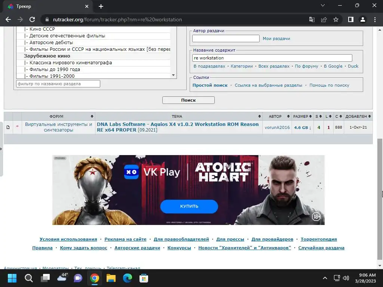Open Google Translate page icon

[312, 19]
